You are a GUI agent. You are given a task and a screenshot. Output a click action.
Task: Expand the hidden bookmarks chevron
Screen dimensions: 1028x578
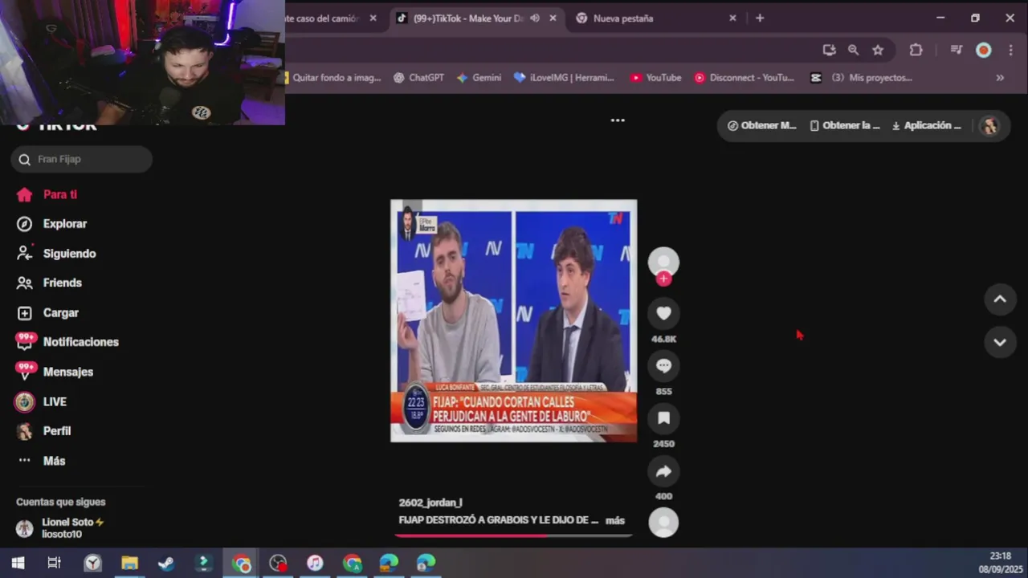coord(1000,78)
